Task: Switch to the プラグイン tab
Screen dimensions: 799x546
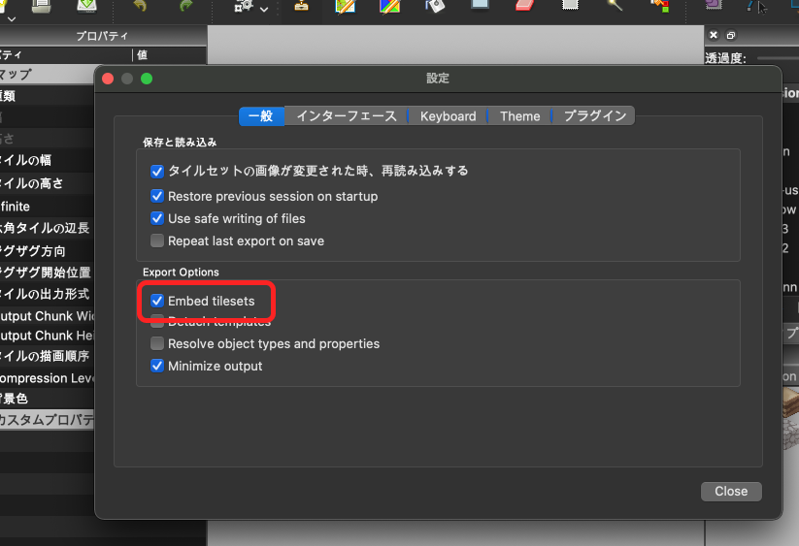Action: (x=594, y=116)
